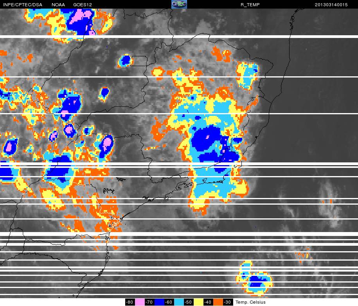358x306 pixels.
Task: Click the -80 legend value
Action: point(130,302)
